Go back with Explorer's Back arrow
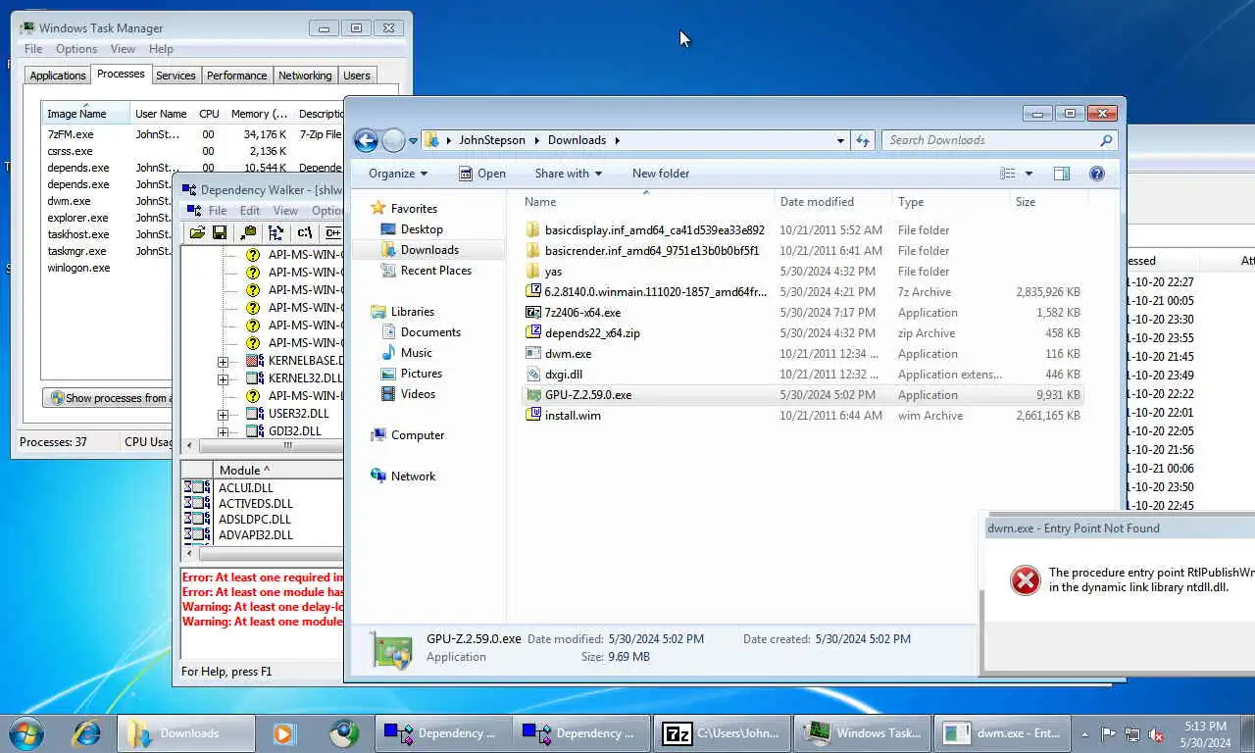1255x753 pixels. (x=366, y=140)
